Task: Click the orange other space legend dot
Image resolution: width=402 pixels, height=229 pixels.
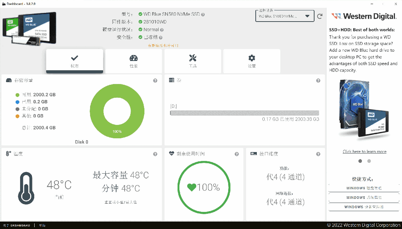Action: coord(17,116)
